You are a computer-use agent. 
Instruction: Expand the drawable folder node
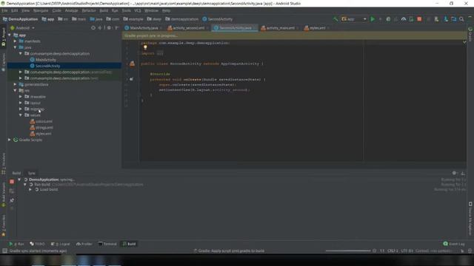[21, 97]
